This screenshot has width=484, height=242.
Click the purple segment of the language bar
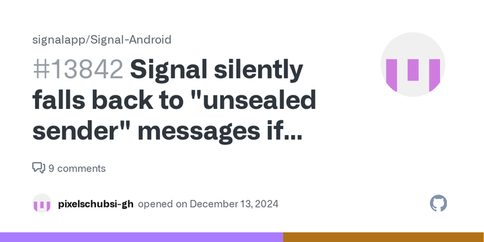tap(141, 237)
